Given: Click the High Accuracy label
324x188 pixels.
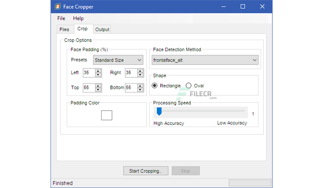Looking at the screenshot, I should 169,124.
